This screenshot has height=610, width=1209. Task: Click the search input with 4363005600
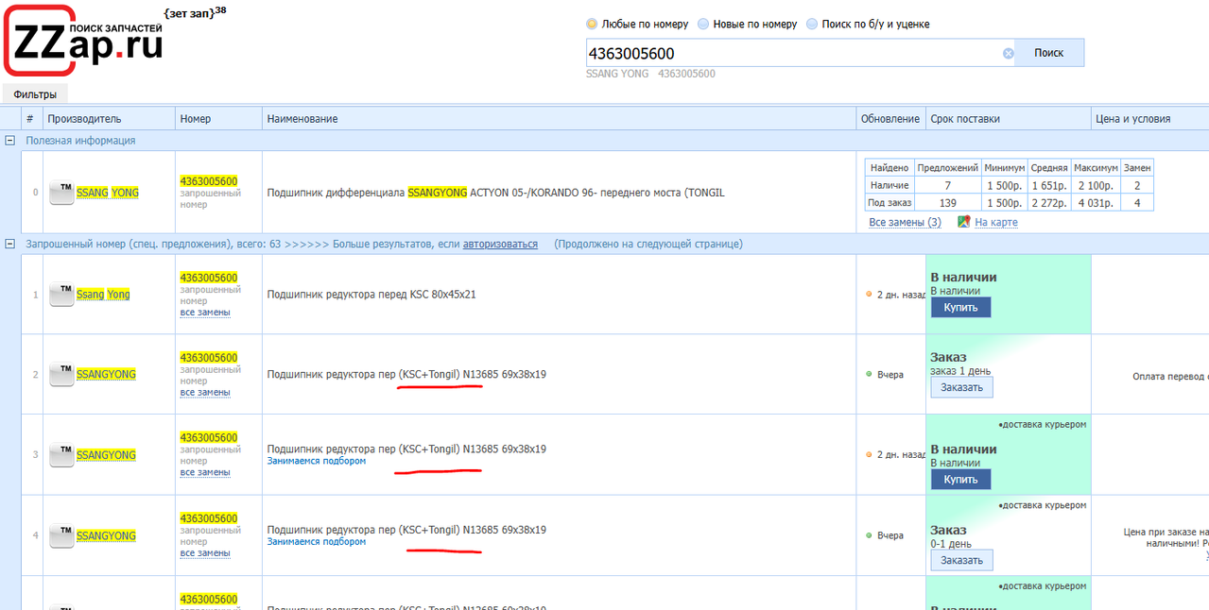click(792, 53)
